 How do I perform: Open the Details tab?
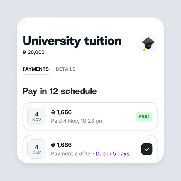(x=66, y=69)
